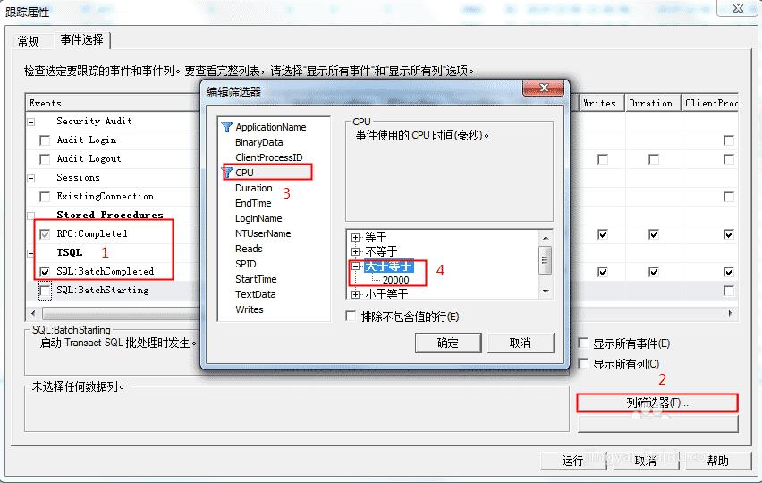
Task: Select the ClientProcessID filter column
Action: click(x=268, y=157)
